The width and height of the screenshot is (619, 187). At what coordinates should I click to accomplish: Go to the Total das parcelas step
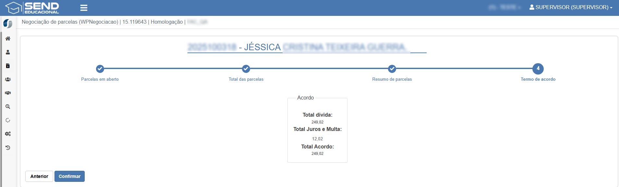pyautogui.click(x=246, y=69)
